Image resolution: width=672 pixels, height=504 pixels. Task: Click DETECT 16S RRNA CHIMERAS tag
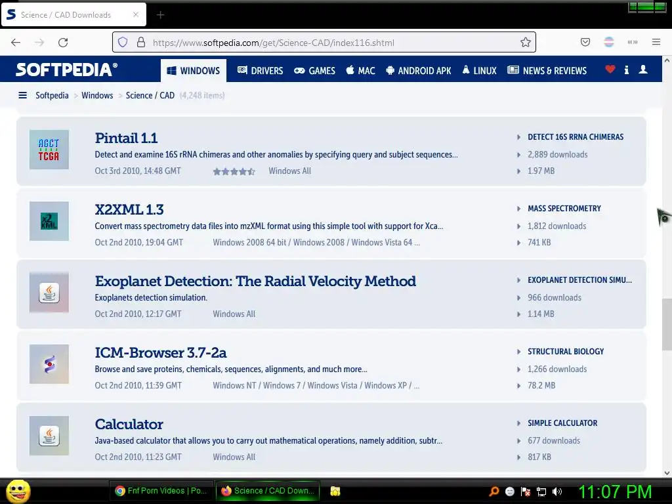[576, 137]
